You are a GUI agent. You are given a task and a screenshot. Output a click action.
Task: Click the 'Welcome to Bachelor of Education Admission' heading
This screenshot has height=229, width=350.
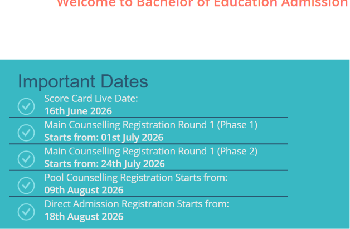(x=203, y=3)
